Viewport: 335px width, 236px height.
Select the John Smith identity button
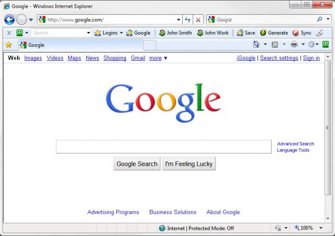pyautogui.click(x=175, y=33)
